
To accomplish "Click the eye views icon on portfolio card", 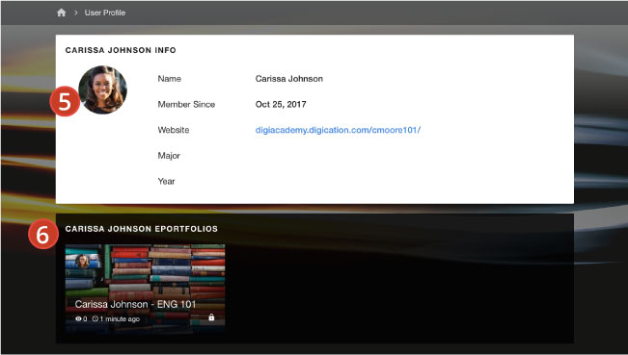I will coord(78,318).
